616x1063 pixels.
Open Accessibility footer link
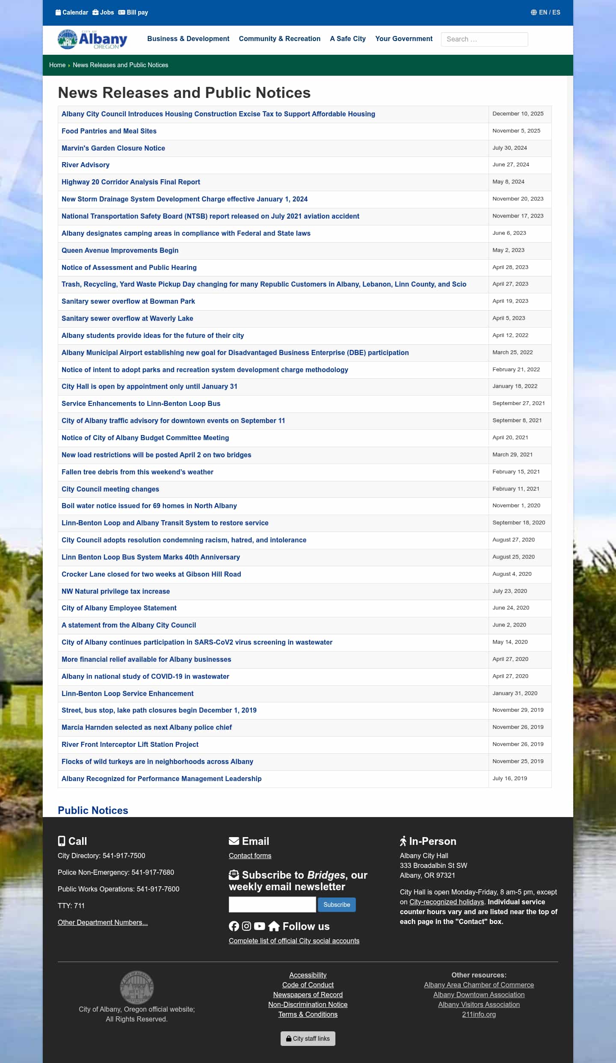click(x=308, y=975)
